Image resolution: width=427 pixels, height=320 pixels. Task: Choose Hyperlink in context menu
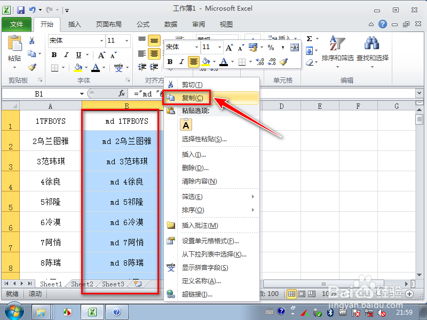tap(211, 294)
